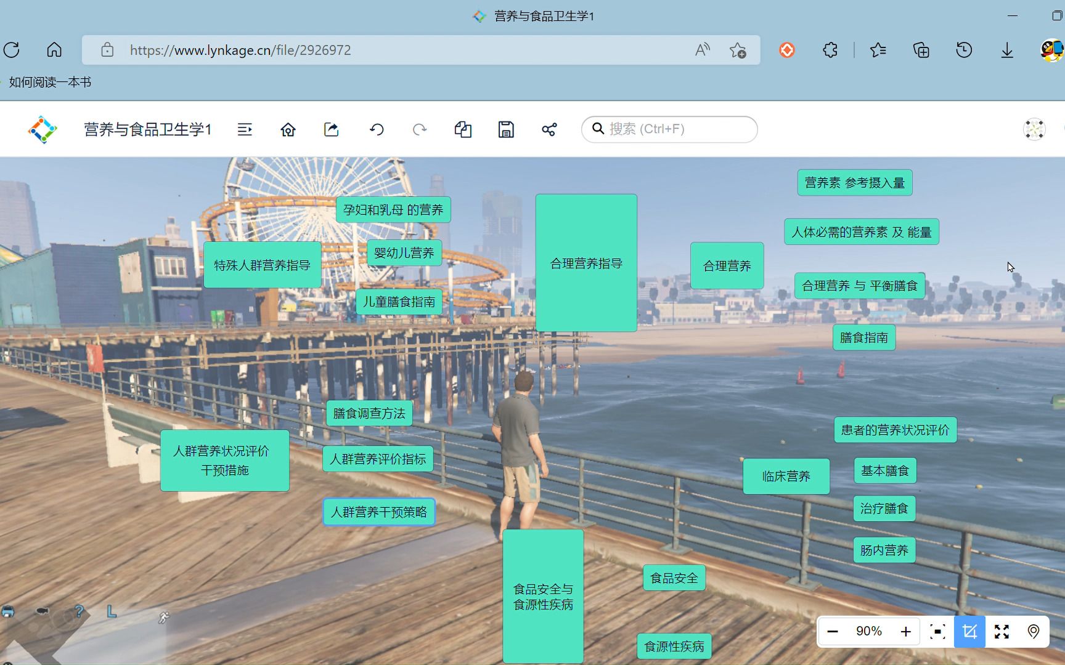
Task: Redo the last edit
Action: (x=420, y=129)
